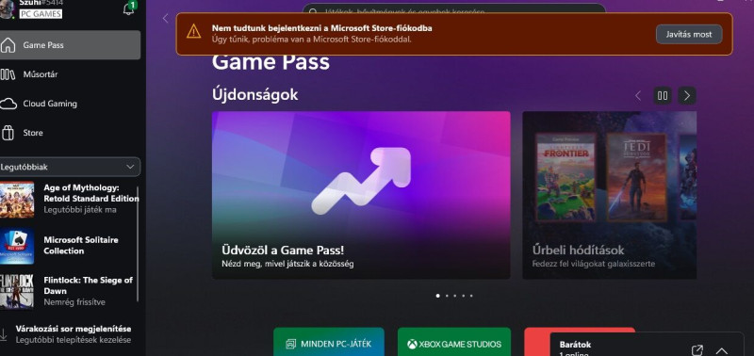The height and width of the screenshot is (356, 754).
Task: Open Microsoft Solitaire Collection thumbnail
Action: pyautogui.click(x=17, y=246)
